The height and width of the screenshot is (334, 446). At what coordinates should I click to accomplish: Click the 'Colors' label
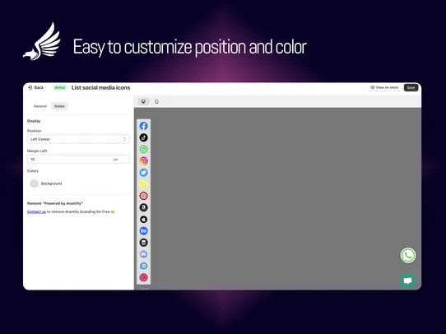coord(33,171)
